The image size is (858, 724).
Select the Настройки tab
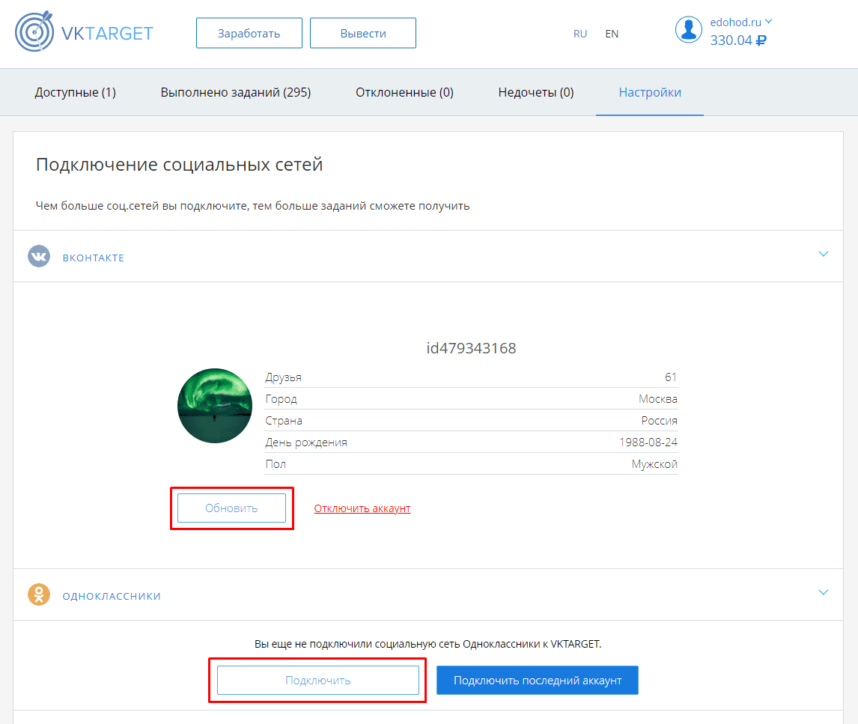650,93
